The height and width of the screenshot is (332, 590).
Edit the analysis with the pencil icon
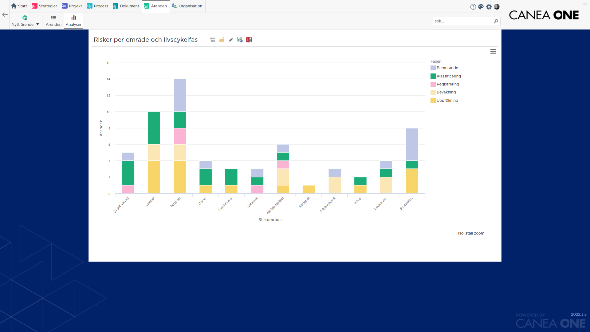tap(231, 40)
